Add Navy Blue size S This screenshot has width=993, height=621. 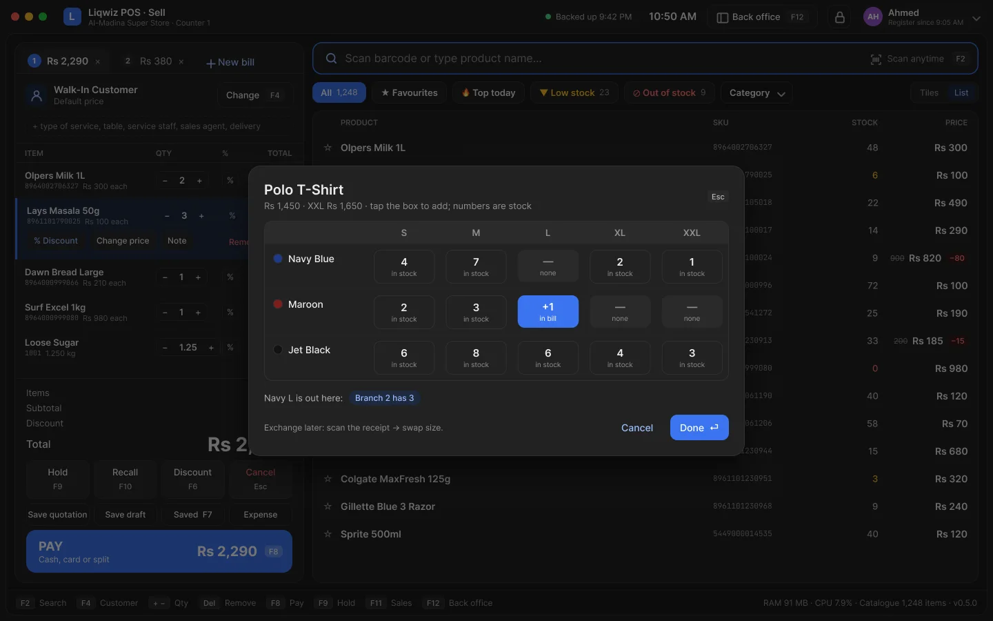pyautogui.click(x=404, y=267)
